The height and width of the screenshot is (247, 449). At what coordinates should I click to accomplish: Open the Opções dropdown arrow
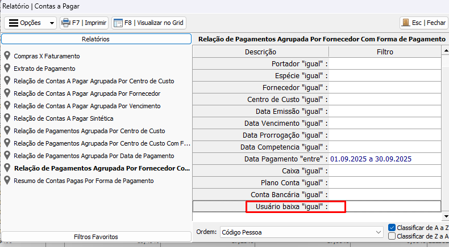tap(52, 23)
